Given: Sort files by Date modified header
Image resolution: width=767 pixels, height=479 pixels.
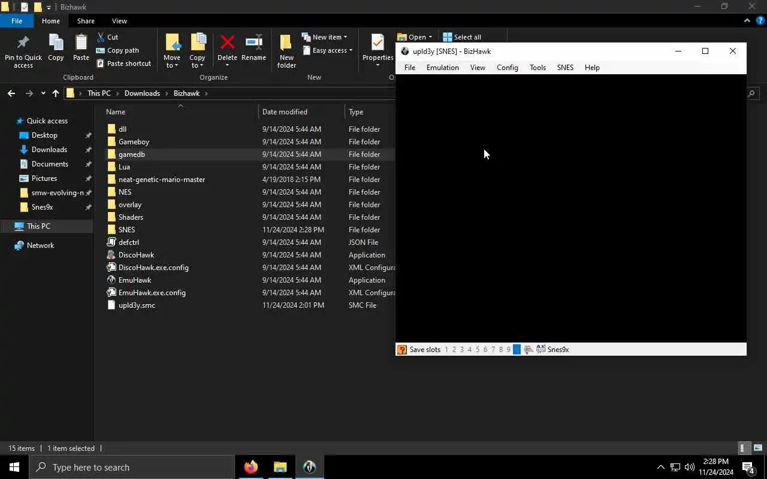Looking at the screenshot, I should pos(285,112).
